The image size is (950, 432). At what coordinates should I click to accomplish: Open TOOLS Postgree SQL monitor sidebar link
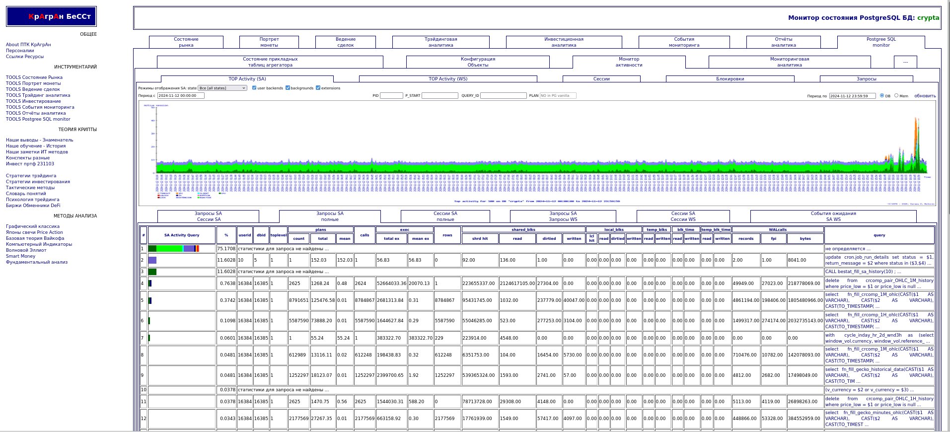pos(38,119)
